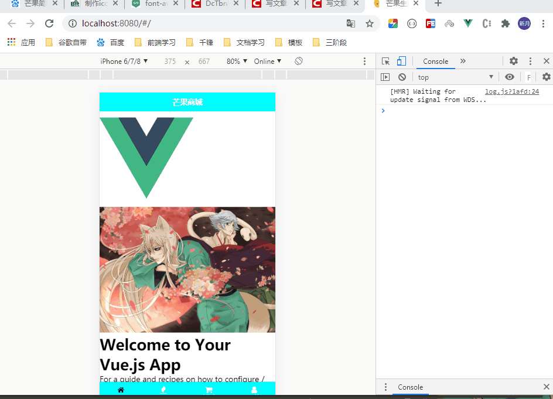Open the 应用 apps shortcut
The image size is (553, 399).
pos(21,43)
